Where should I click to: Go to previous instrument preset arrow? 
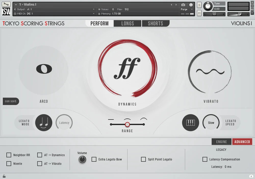tap(171, 5)
